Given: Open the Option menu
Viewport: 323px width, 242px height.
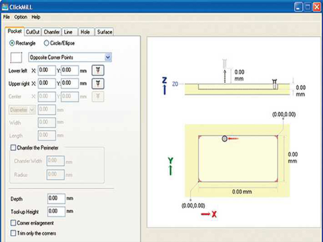Looking at the screenshot, I should (x=19, y=17).
